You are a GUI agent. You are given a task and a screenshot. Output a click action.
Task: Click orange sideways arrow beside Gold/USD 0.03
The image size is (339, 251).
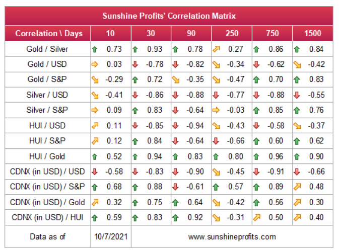point(95,64)
